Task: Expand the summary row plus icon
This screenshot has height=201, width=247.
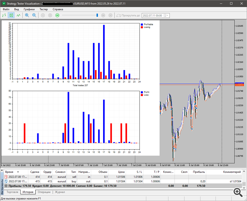Action: click(6, 186)
